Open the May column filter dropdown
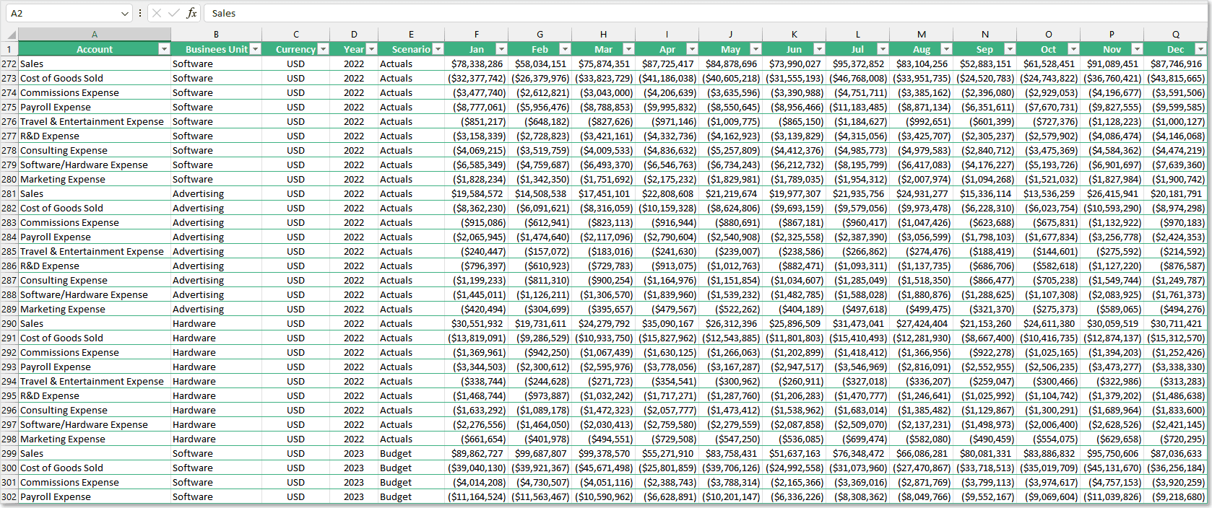This screenshot has height=508, width=1212. [x=756, y=49]
